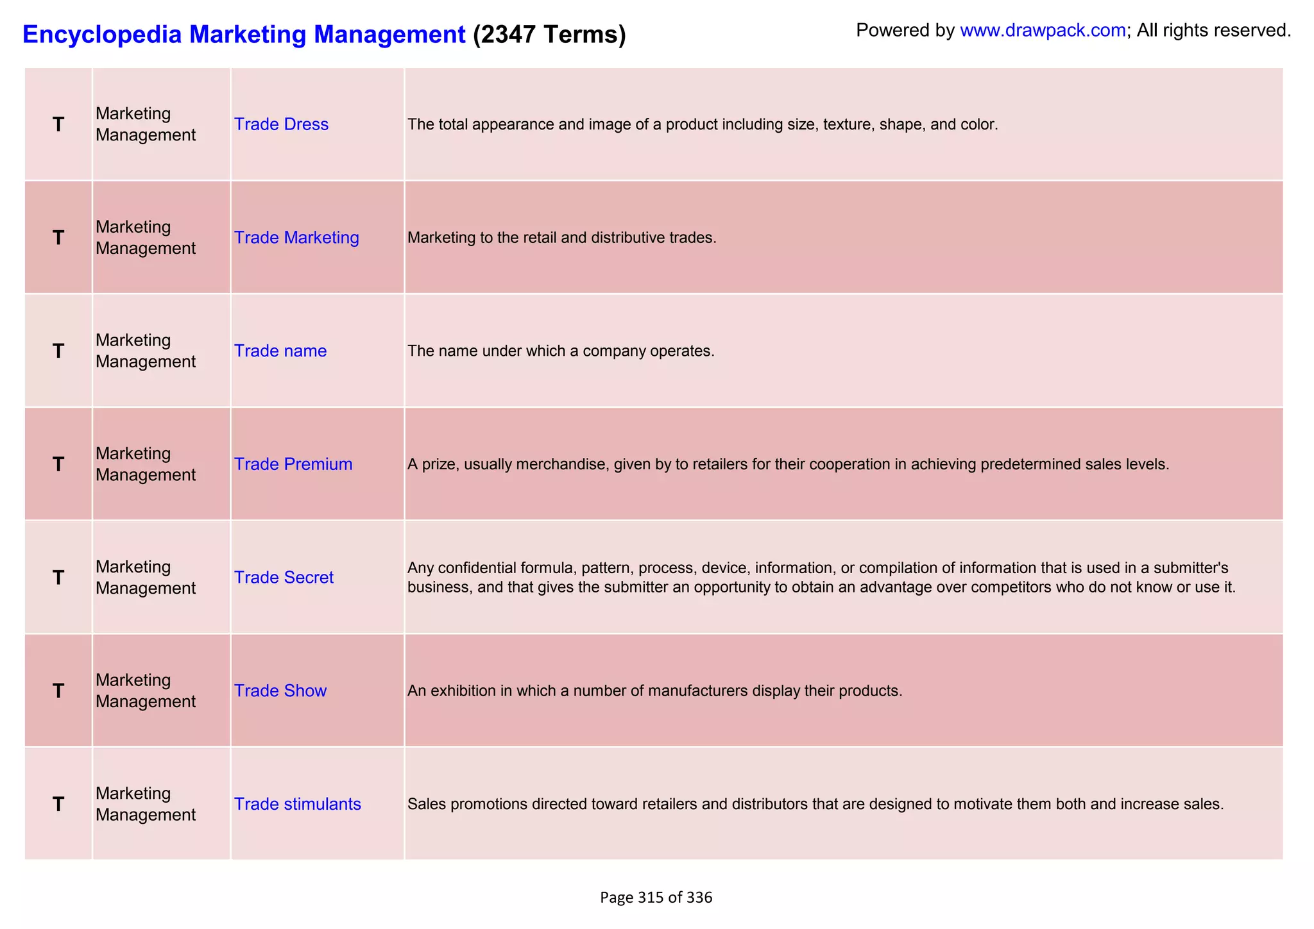Click the 'Page 315 of 336' footer
This screenshot has height=929, width=1314.
656,898
